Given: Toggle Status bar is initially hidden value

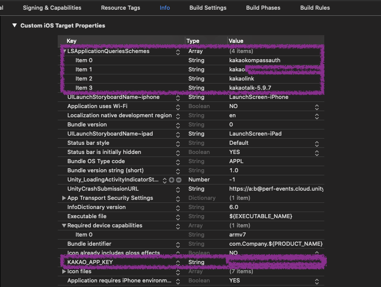Looking at the screenshot, I should point(317,152).
